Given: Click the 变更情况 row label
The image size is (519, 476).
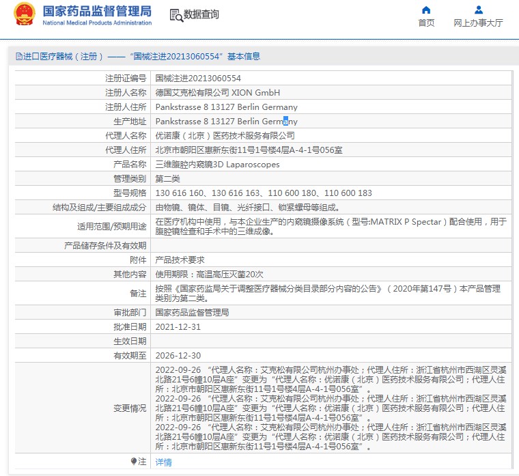Looking at the screenshot, I should [x=130, y=408].
